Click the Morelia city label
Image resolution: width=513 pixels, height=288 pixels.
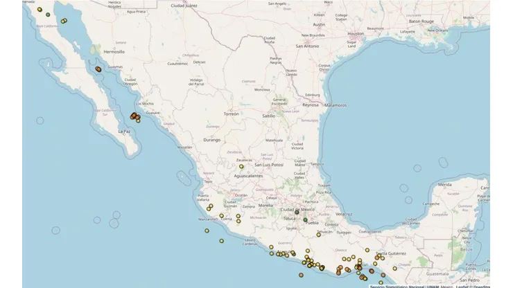pos(266,206)
